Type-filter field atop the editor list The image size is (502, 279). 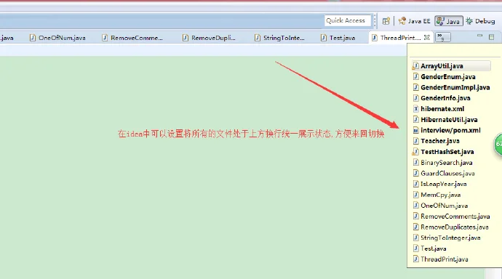coord(455,51)
